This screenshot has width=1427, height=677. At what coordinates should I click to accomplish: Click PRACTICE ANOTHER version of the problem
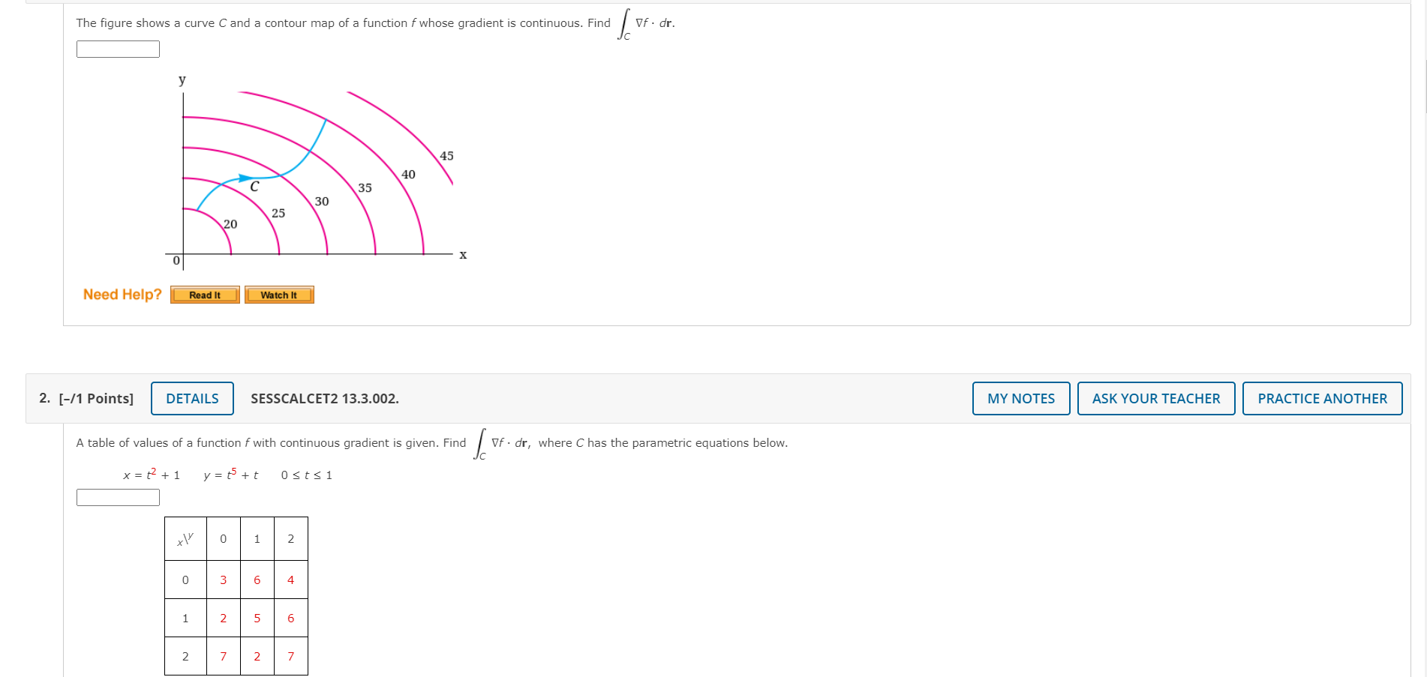(1323, 398)
